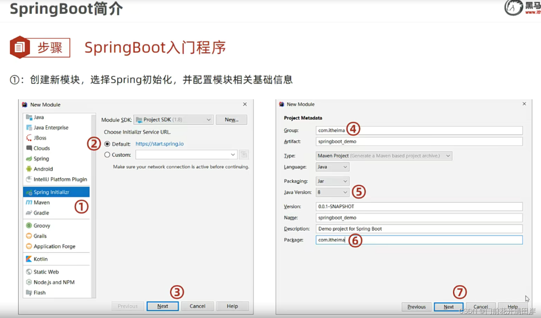This screenshot has width=541, height=318.
Task: Close the left New Module dialog
Action: pos(245,104)
